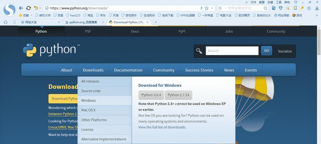Open the 文件 menu
The height and width of the screenshot is (144, 321).
[253, 2]
